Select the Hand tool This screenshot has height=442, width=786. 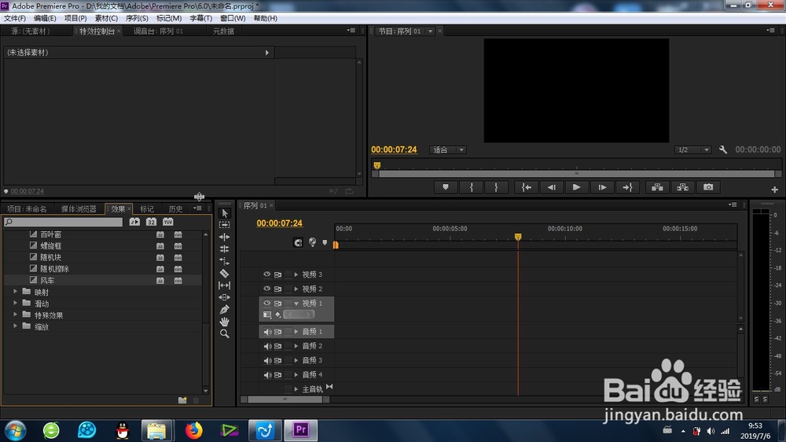tap(225, 322)
